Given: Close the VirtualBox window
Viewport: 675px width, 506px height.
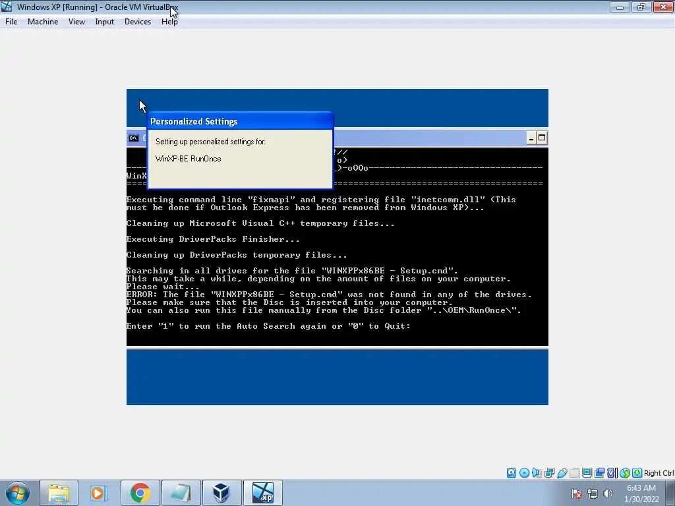Looking at the screenshot, I should pyautogui.click(x=663, y=7).
